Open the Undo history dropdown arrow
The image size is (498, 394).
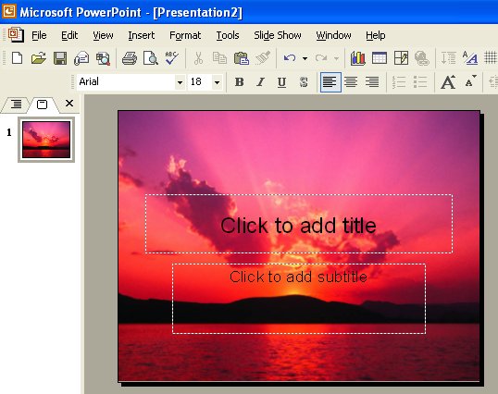[305, 58]
